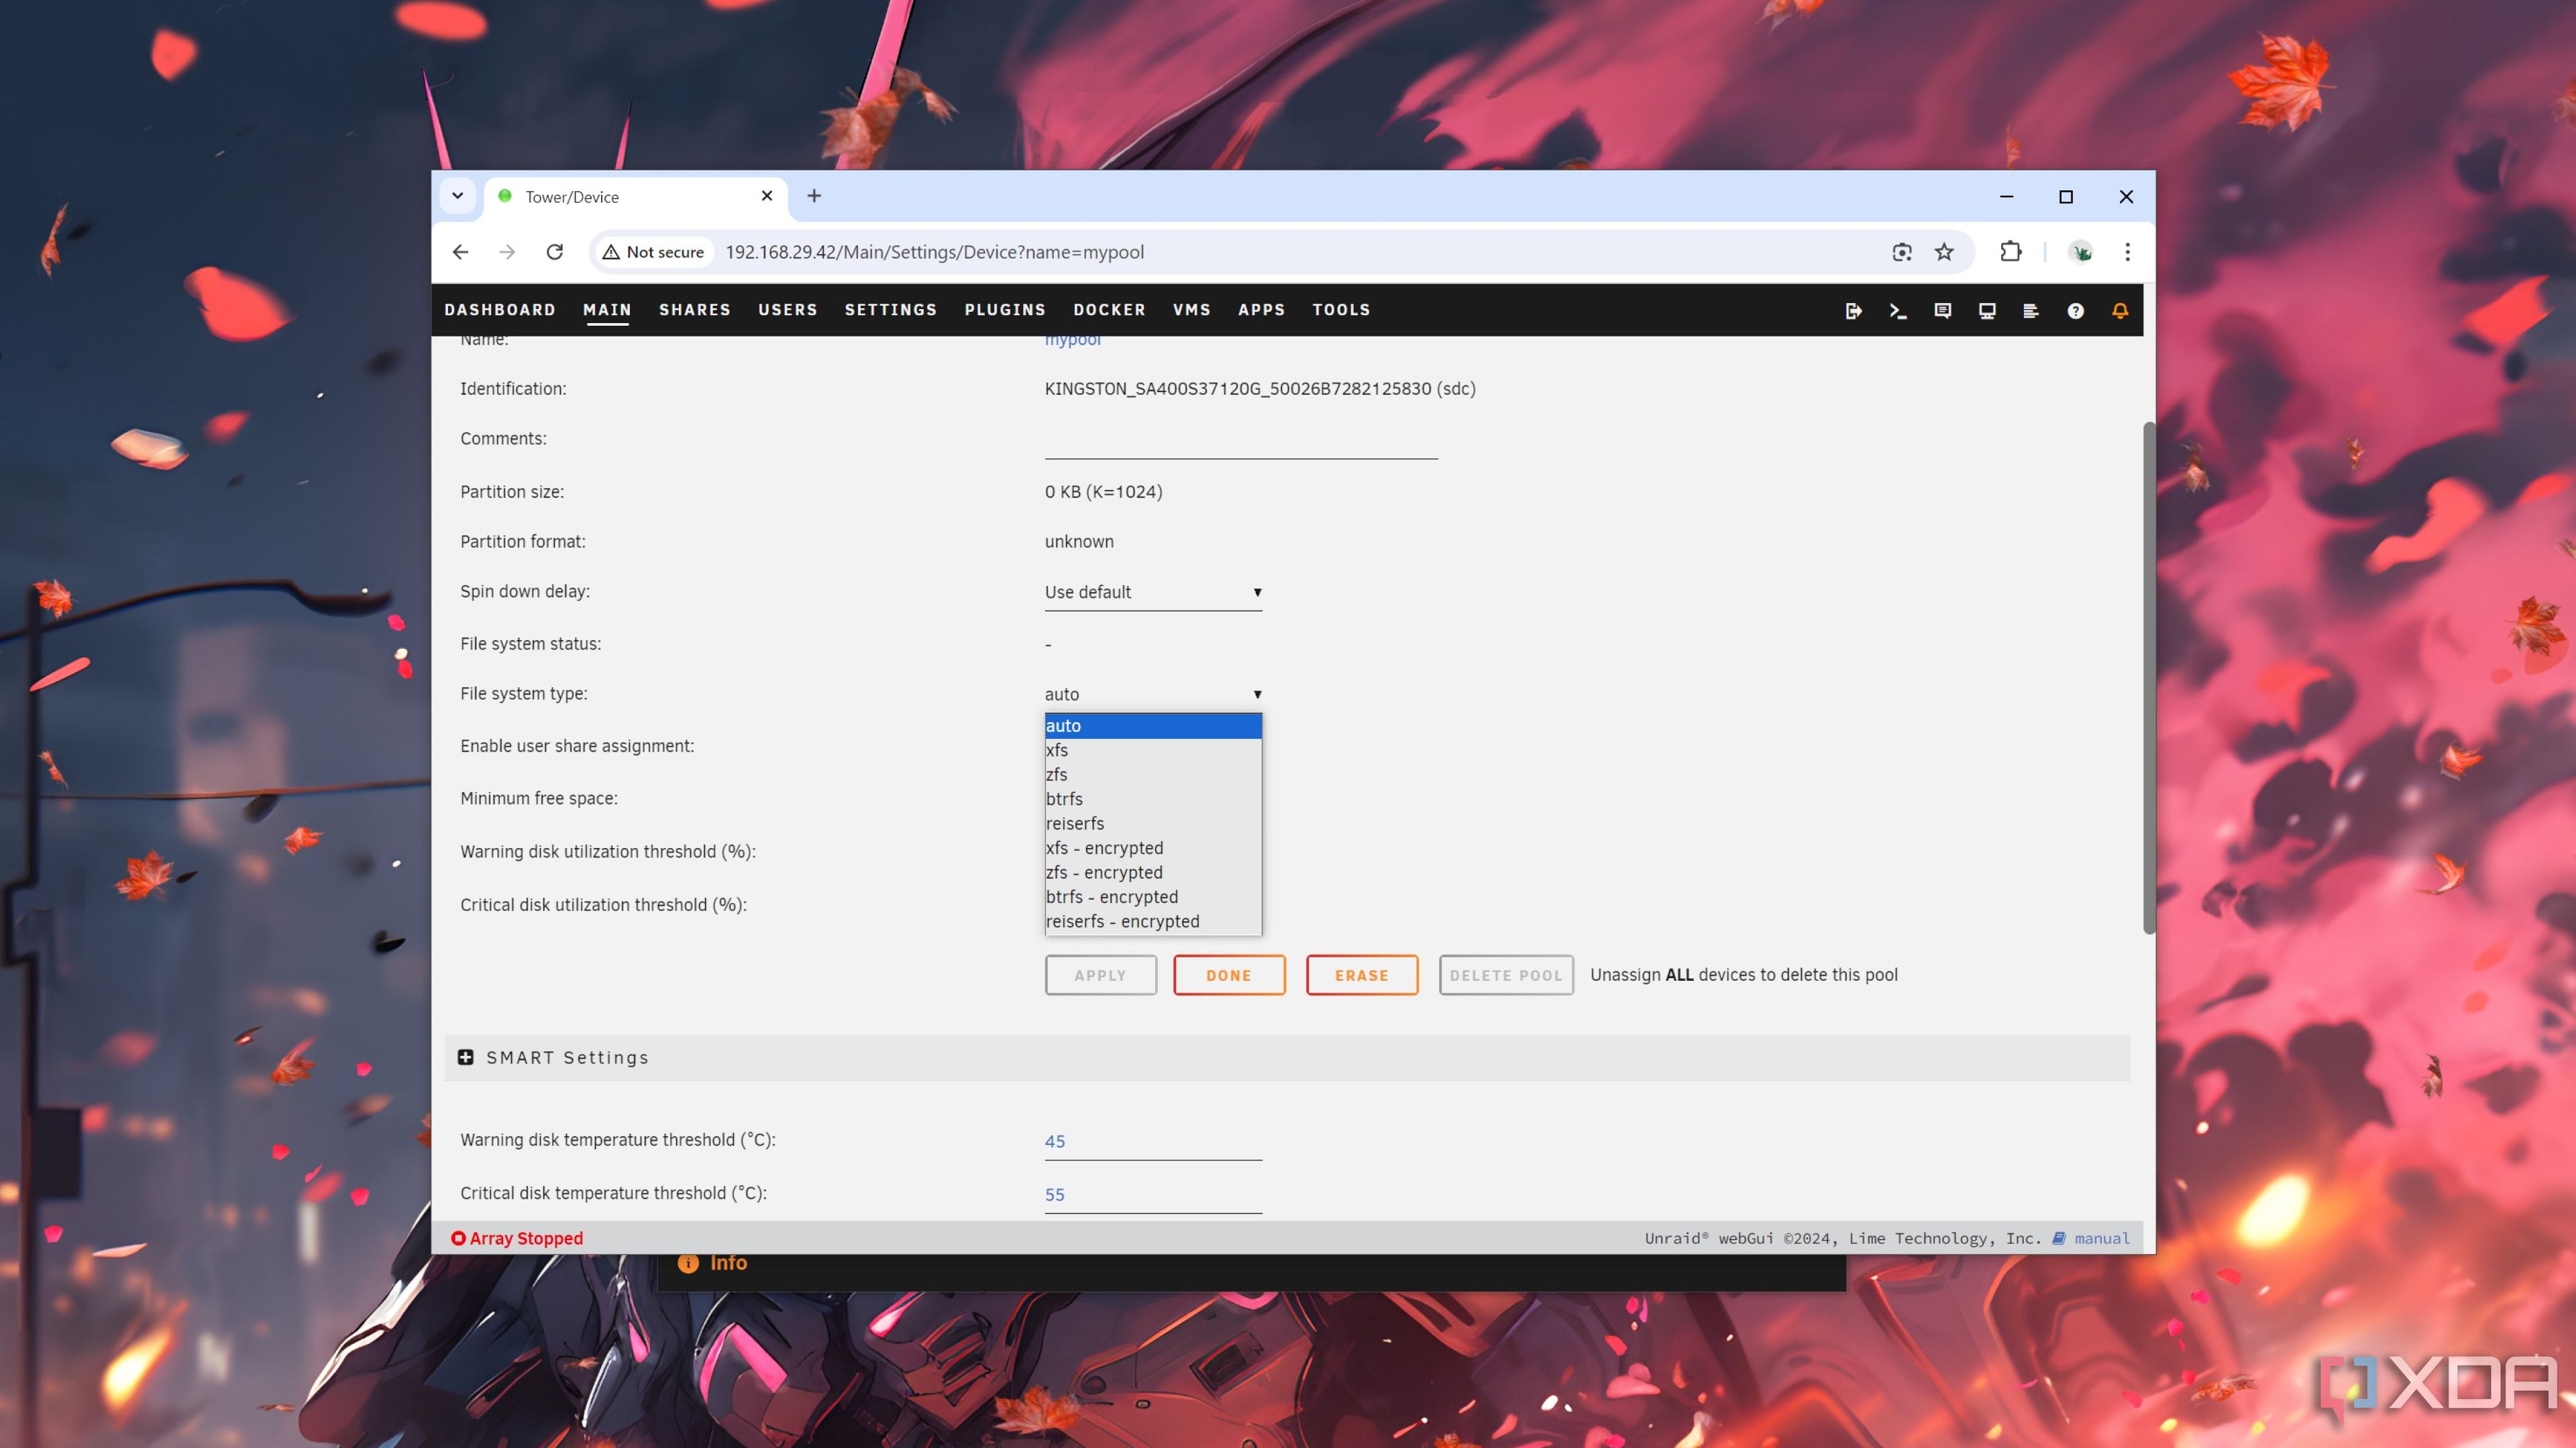
Task: Open the feedback icon in navbar
Action: coord(1942,311)
